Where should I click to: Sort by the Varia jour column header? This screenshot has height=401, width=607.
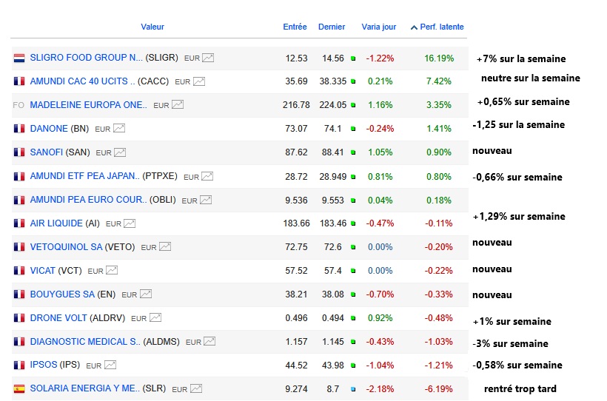pos(379,27)
